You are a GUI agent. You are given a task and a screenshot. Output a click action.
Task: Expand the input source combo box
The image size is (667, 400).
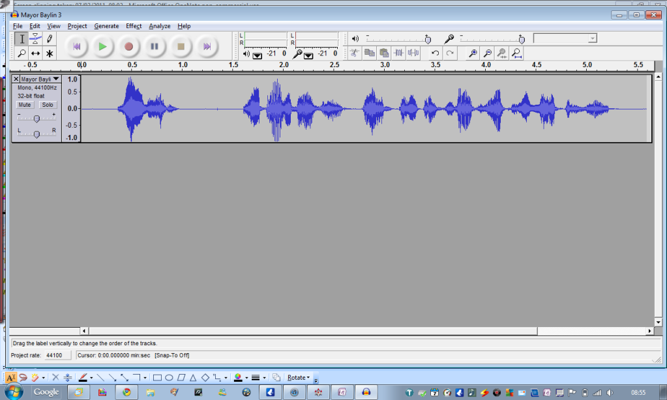coord(592,38)
